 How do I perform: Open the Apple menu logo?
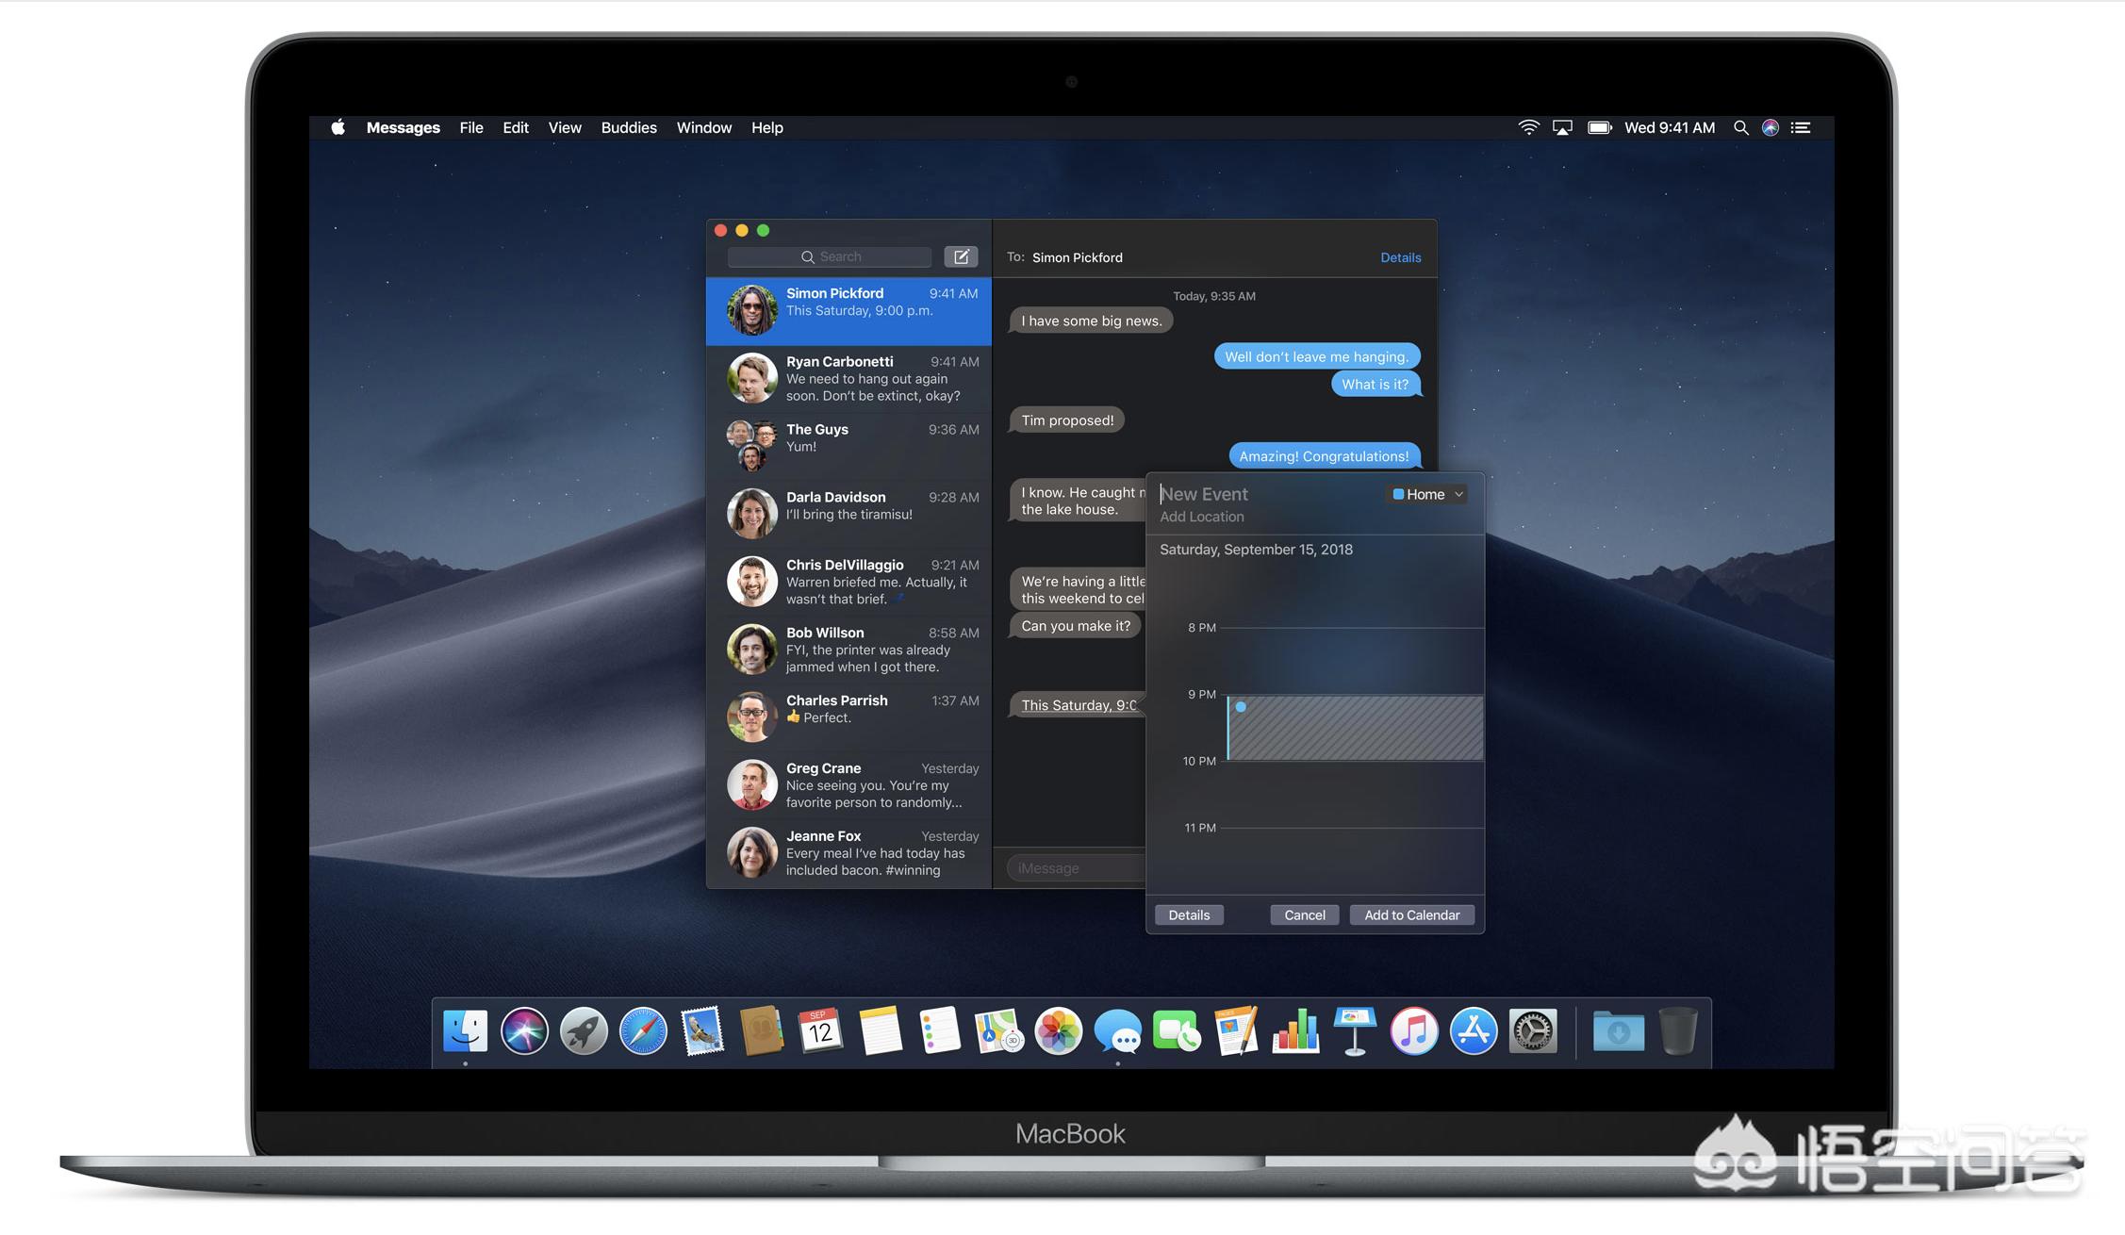pos(338,127)
